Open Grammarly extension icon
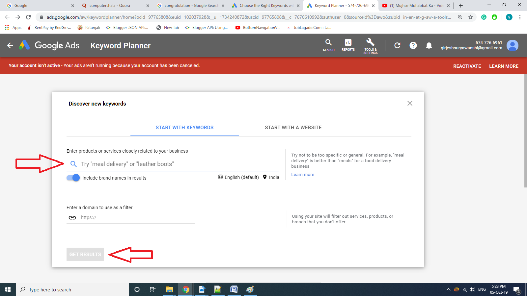The image size is (527, 296). [484, 17]
